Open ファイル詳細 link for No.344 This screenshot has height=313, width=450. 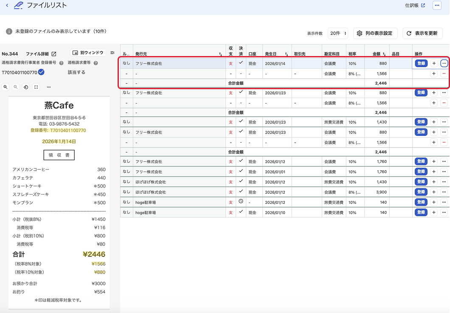coord(41,54)
